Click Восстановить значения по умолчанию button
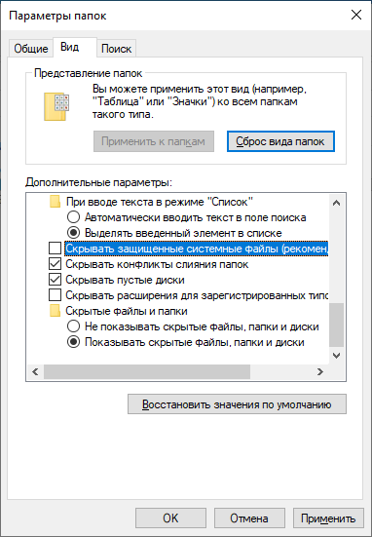This screenshot has width=372, height=537. click(x=237, y=404)
